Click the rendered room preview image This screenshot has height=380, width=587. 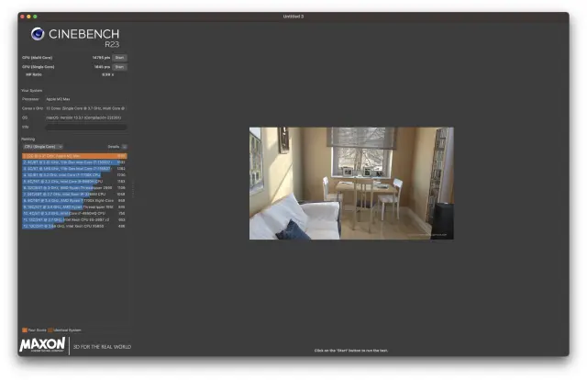click(351, 183)
